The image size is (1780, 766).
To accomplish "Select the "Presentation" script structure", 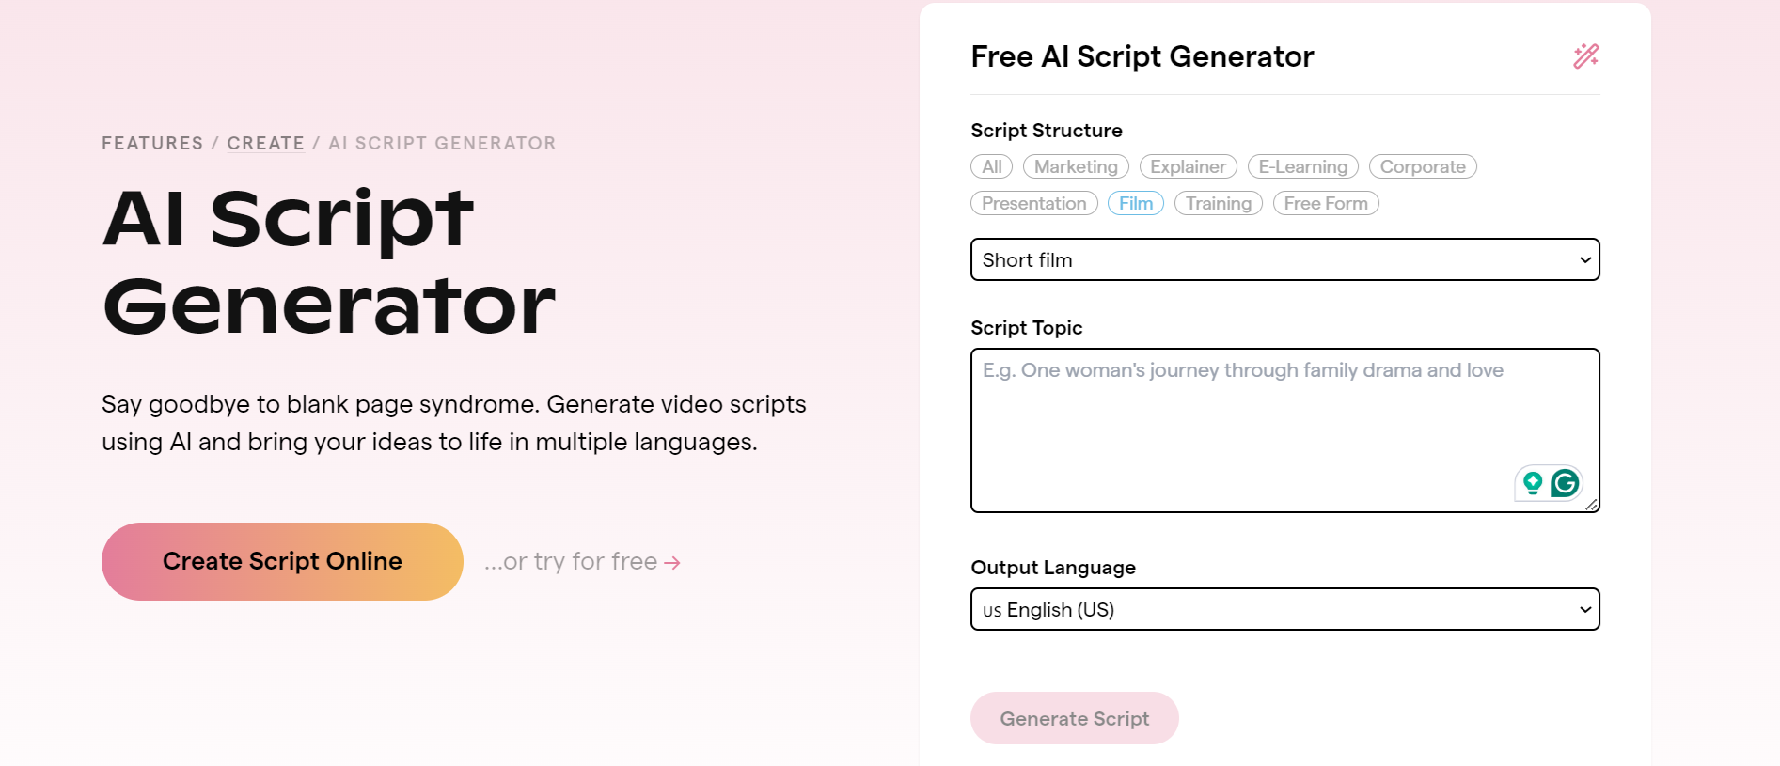I will (x=1032, y=203).
